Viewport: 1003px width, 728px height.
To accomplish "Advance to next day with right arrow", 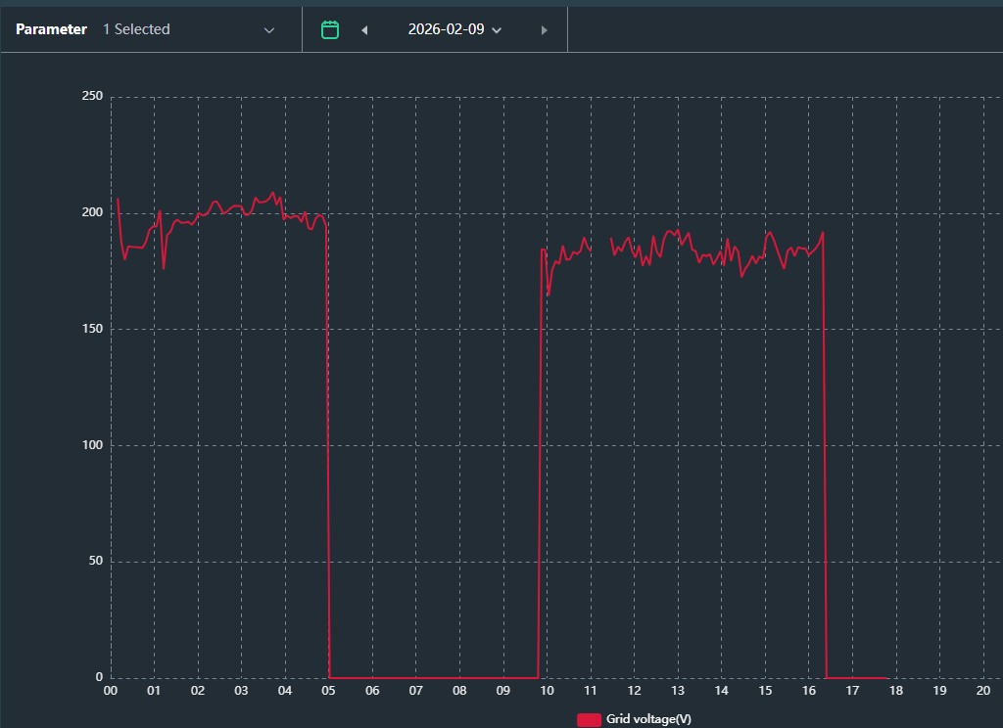I will point(545,29).
